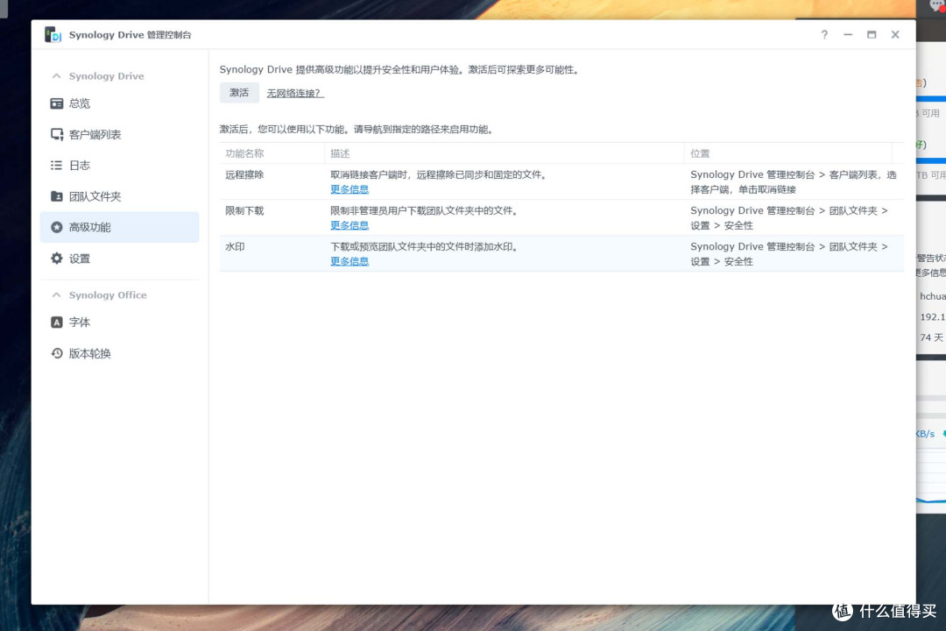Click the 设置 gear icon
The height and width of the screenshot is (631, 946).
[x=57, y=259]
